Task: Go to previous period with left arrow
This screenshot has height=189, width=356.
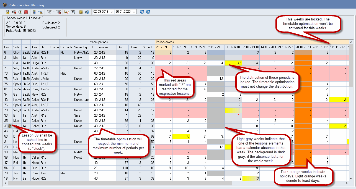Action: tap(142, 12)
